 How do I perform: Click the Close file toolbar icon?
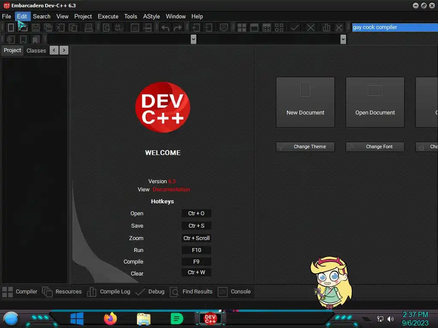pos(60,27)
